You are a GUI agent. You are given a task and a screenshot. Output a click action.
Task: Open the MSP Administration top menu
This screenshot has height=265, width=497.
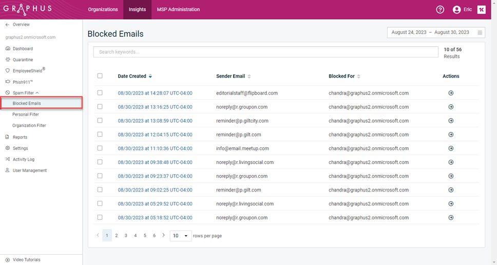pyautogui.click(x=179, y=10)
